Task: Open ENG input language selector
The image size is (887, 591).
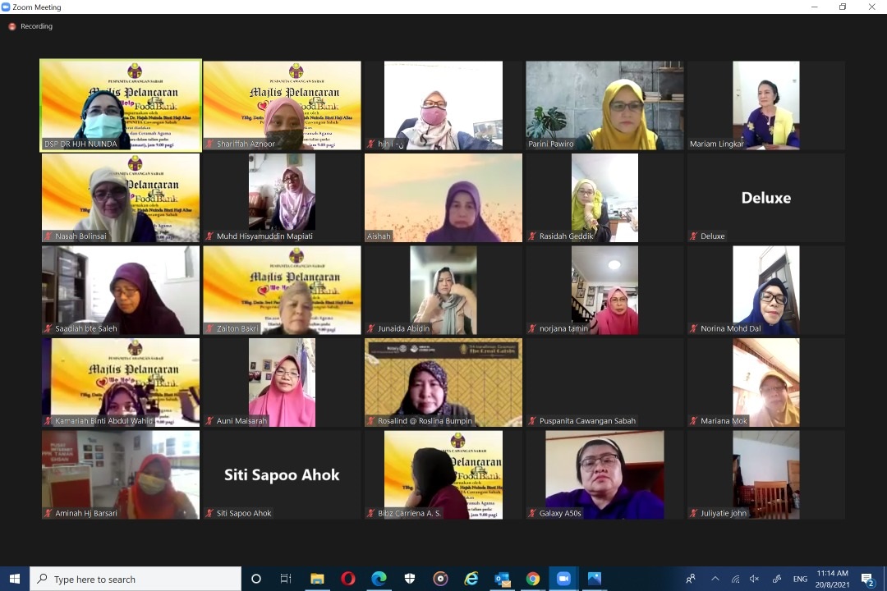Action: (x=799, y=579)
